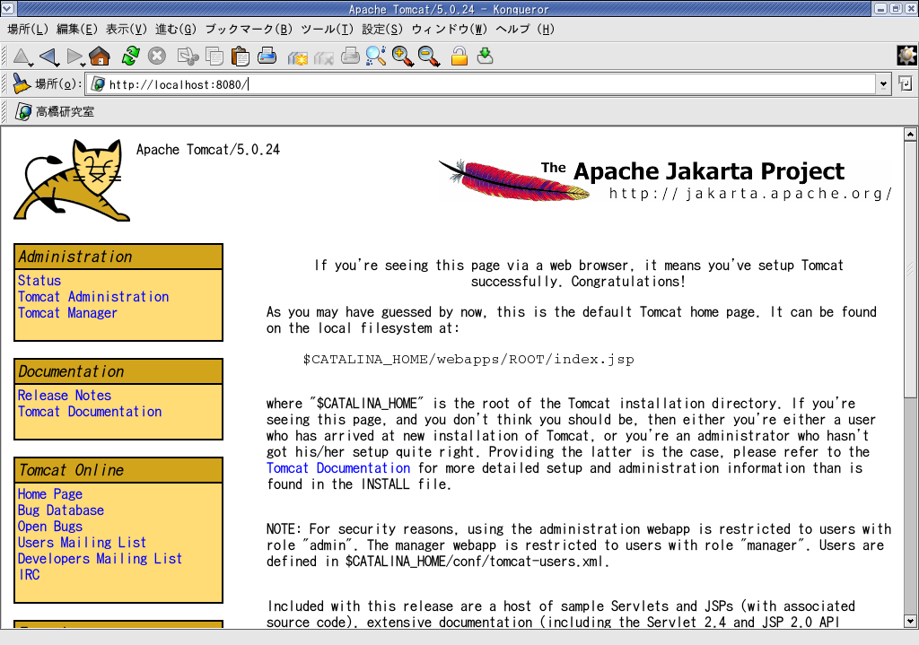Viewport: 919px width, 645px height.
Task: Click Tomcat Documentation link in body paragraph
Action: pyautogui.click(x=338, y=468)
